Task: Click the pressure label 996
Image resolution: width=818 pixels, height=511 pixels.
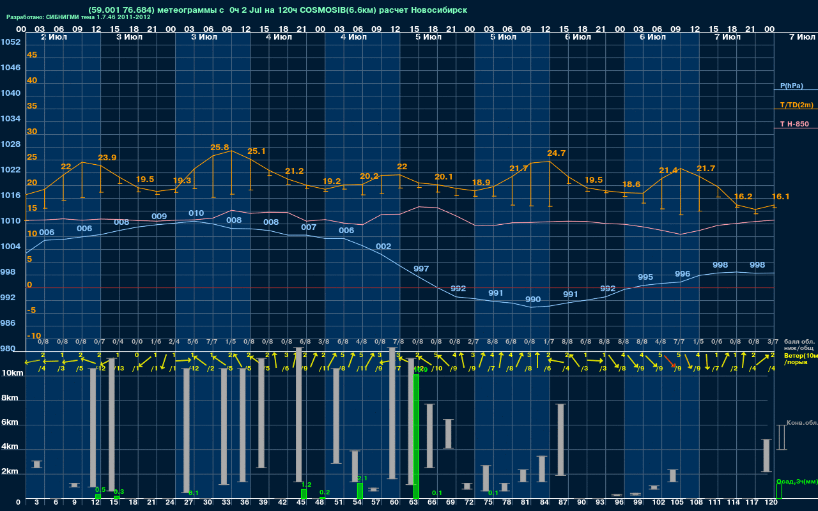Action: 683,274
